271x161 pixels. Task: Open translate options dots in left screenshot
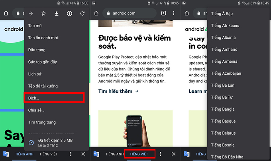(x=70, y=154)
